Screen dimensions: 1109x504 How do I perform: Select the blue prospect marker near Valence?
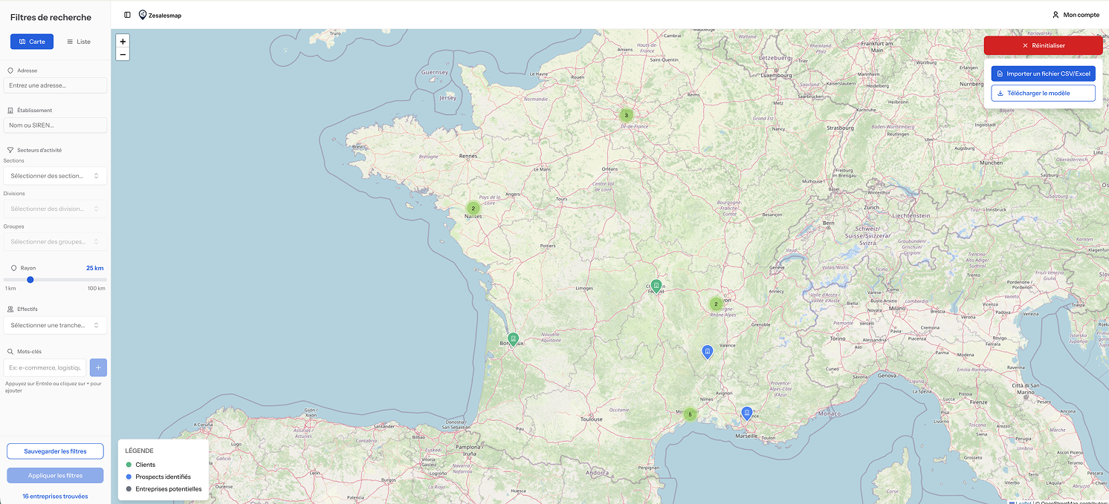(708, 351)
